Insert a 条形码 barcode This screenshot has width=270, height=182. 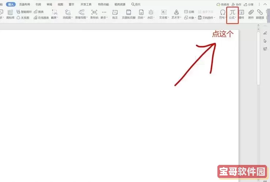pyautogui.click(x=94, y=15)
